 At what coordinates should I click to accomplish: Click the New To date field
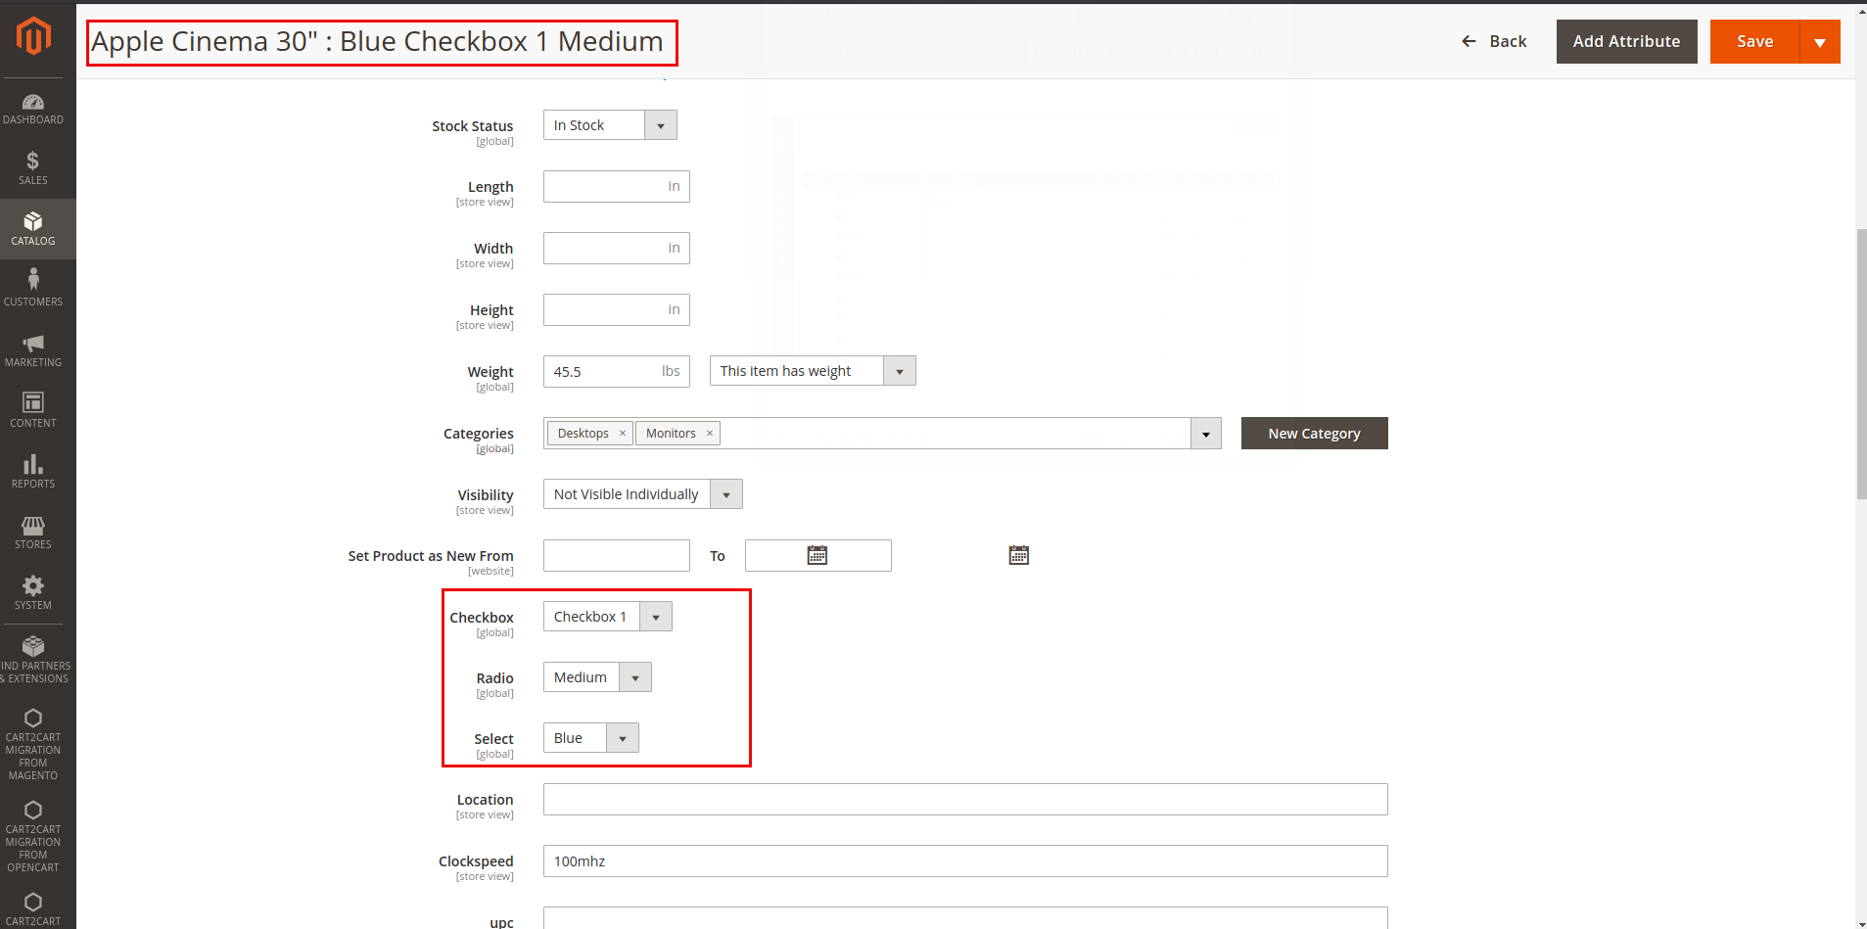(x=817, y=555)
